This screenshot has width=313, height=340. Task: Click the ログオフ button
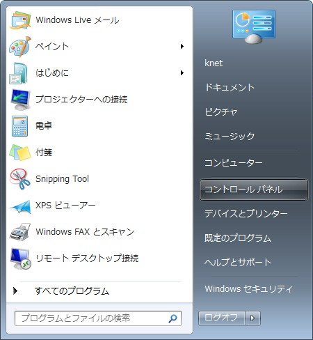(222, 318)
